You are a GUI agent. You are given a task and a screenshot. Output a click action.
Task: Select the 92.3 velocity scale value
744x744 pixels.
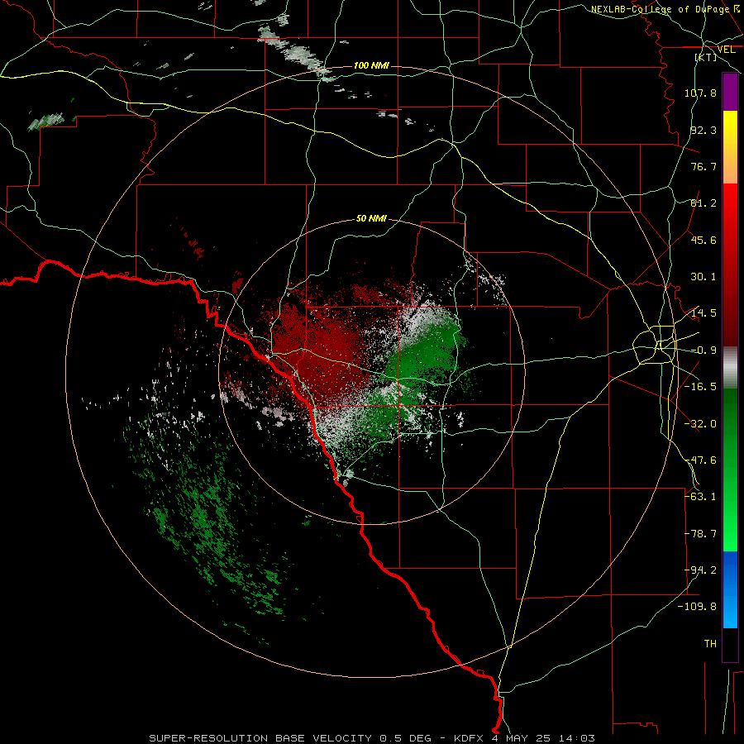[x=703, y=130]
